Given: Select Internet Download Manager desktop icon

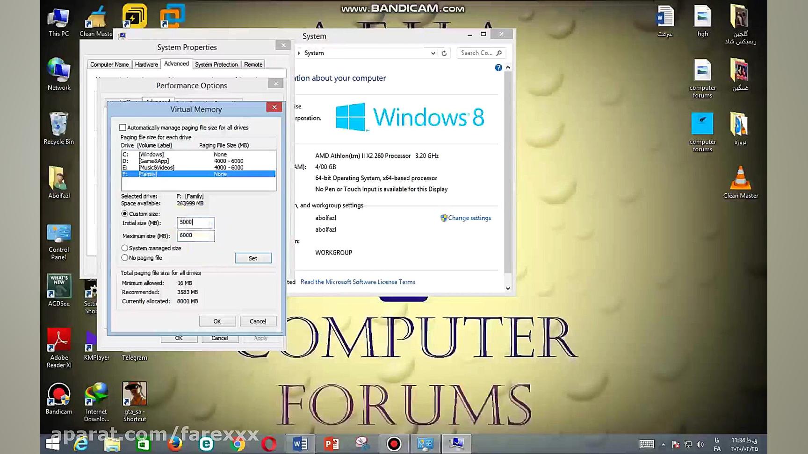Looking at the screenshot, I should point(96,402).
